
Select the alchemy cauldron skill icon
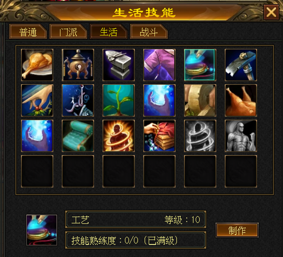(78, 65)
